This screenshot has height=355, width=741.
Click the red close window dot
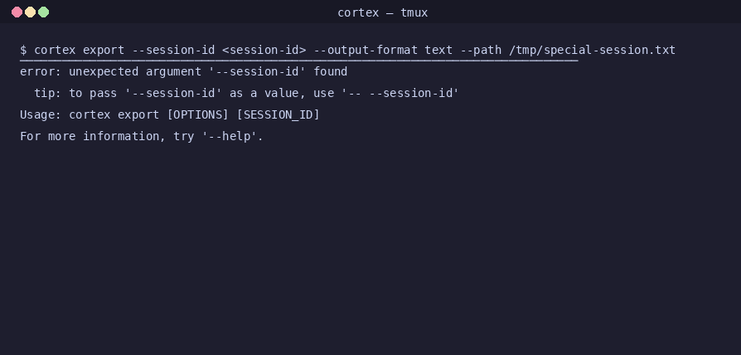pyautogui.click(x=17, y=12)
